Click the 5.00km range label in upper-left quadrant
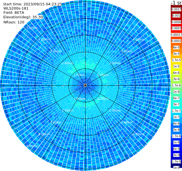Viewport: 182px width, 171px height. pyautogui.click(x=32, y=28)
